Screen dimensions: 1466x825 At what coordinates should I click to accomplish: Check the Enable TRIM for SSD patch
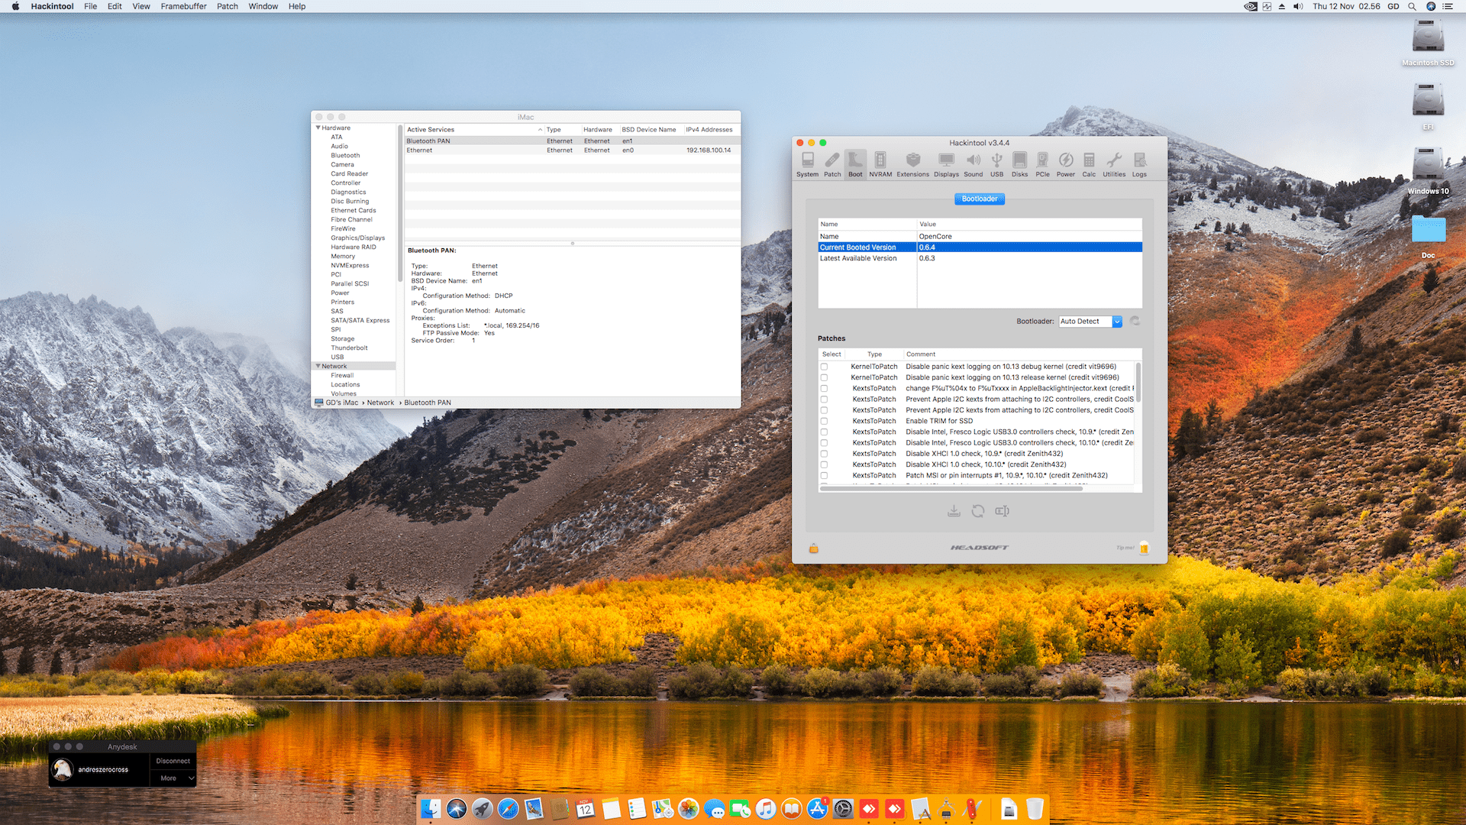pos(824,421)
